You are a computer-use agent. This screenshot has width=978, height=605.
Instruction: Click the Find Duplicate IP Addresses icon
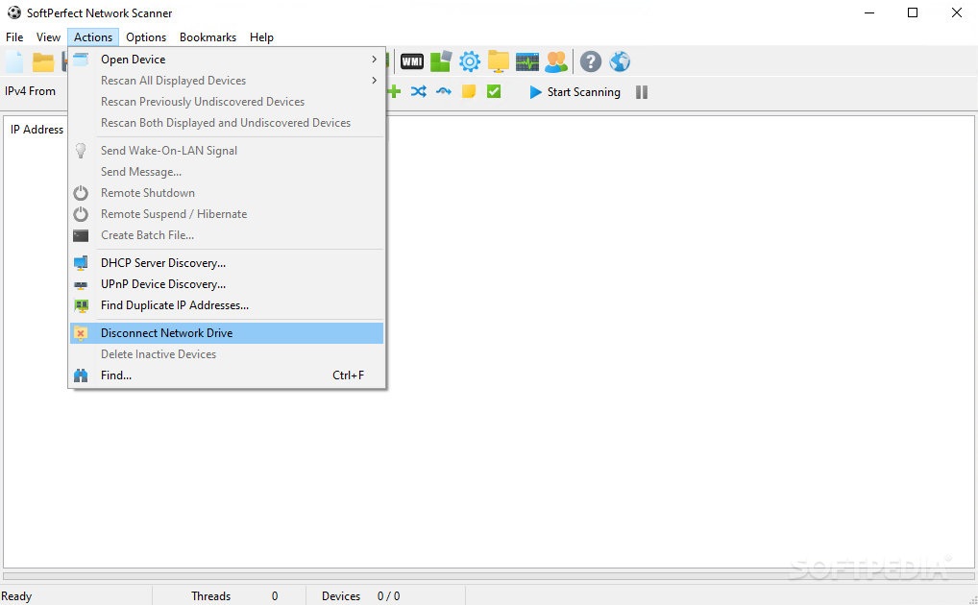point(81,305)
